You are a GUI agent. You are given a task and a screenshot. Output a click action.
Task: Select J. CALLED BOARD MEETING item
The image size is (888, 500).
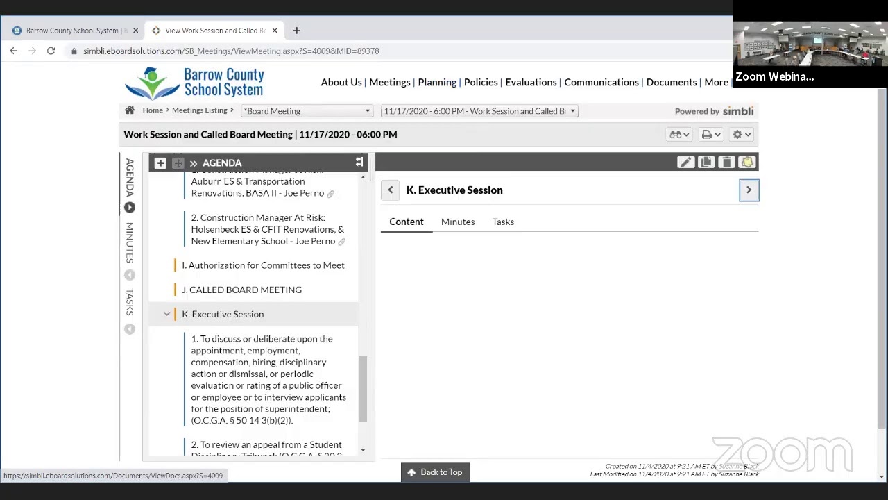(x=241, y=290)
